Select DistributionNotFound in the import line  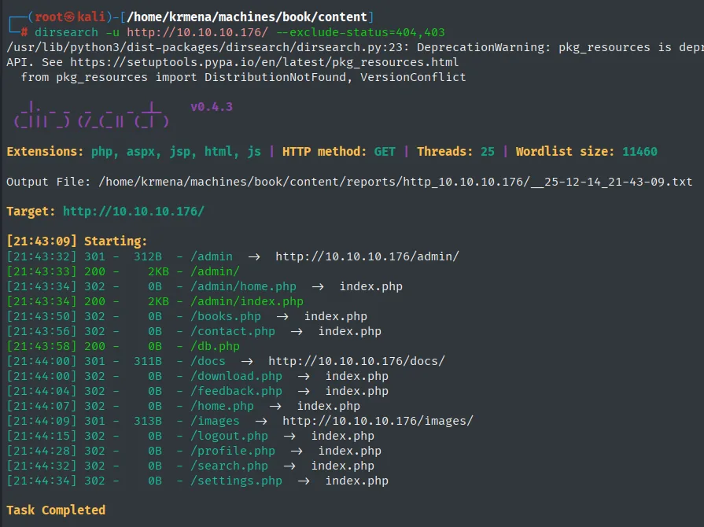(275, 77)
